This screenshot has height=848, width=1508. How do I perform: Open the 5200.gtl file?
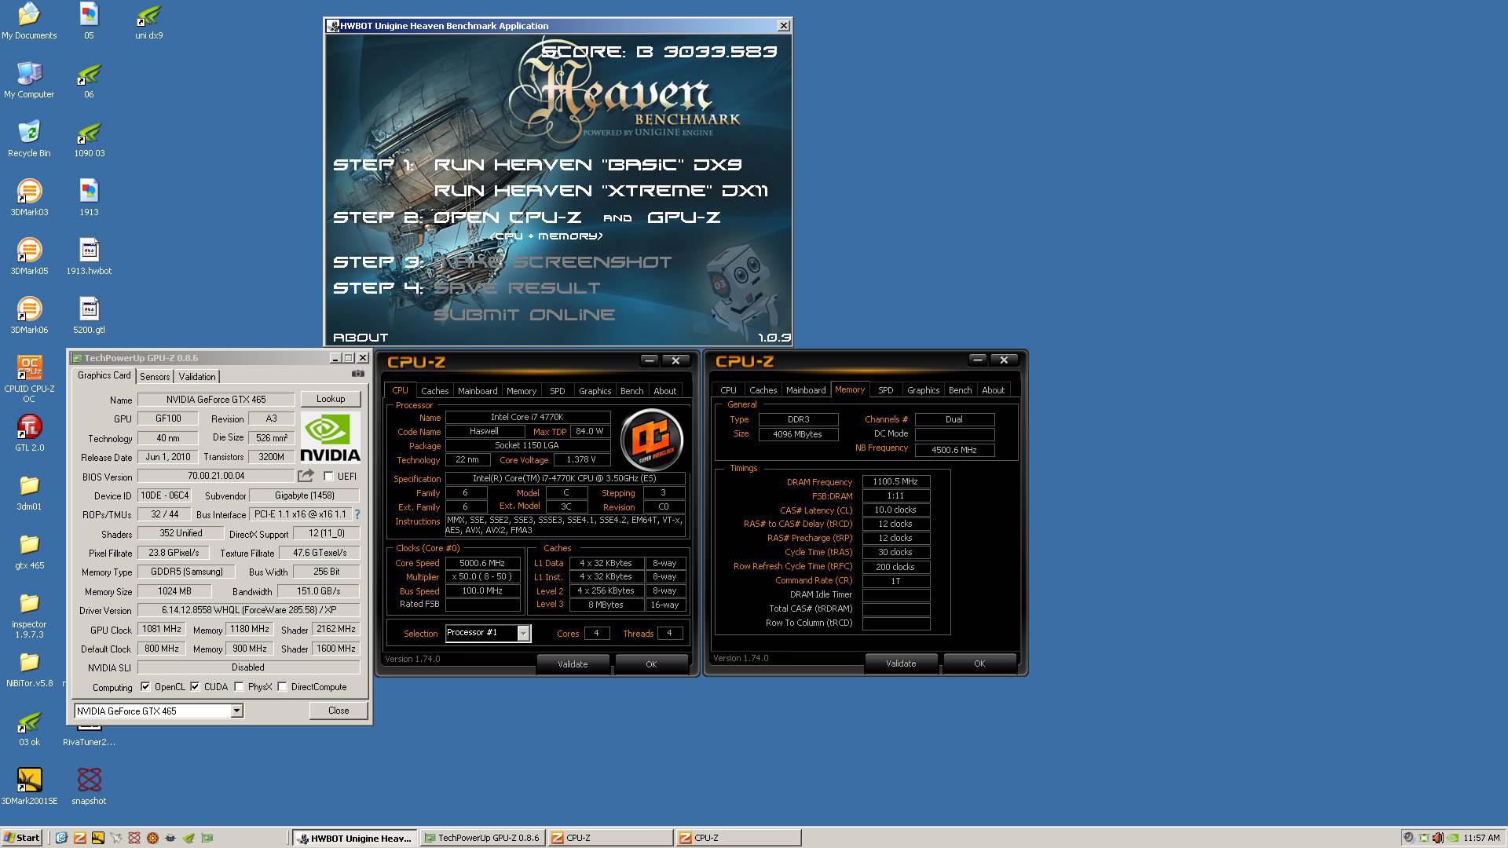(89, 316)
